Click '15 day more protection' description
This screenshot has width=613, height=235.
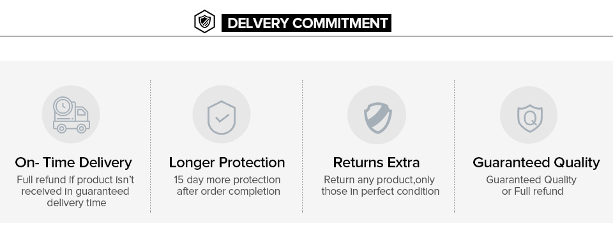[227, 180]
